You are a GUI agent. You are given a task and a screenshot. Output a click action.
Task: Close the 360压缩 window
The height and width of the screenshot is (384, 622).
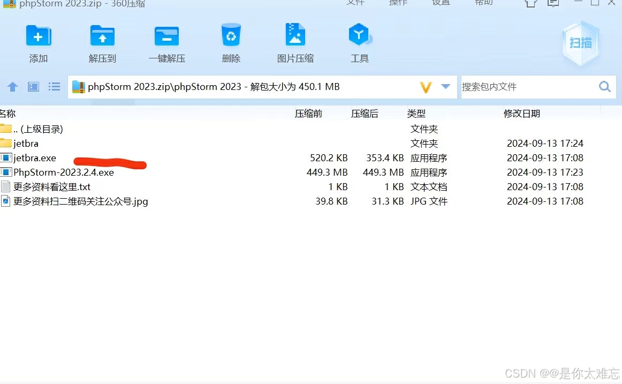click(612, 2)
